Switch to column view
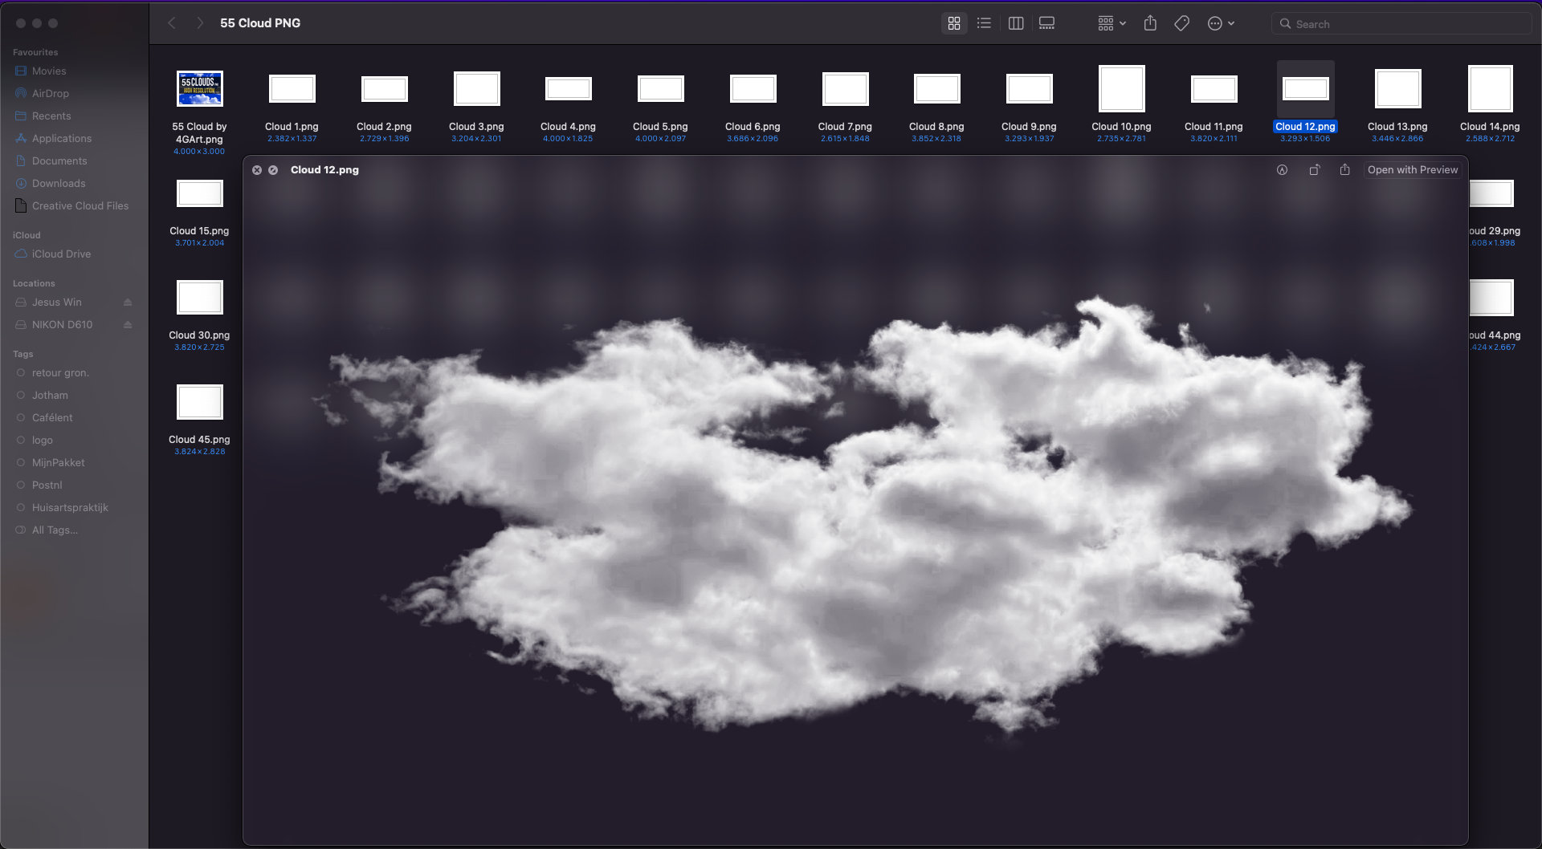This screenshot has height=849, width=1542. [1015, 22]
